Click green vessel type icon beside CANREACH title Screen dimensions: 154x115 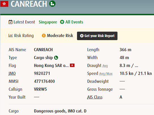pyautogui.click(x=52, y=4)
